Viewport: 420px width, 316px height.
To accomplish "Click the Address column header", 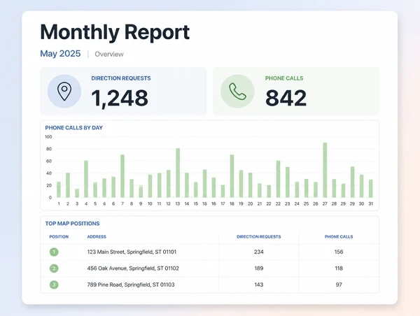I will pyautogui.click(x=97, y=237).
